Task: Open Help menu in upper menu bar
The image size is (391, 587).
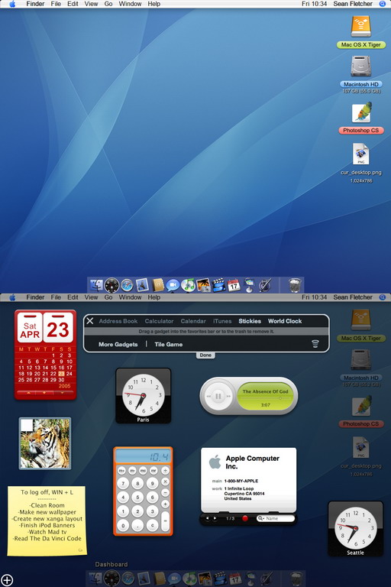Action: tap(153, 4)
